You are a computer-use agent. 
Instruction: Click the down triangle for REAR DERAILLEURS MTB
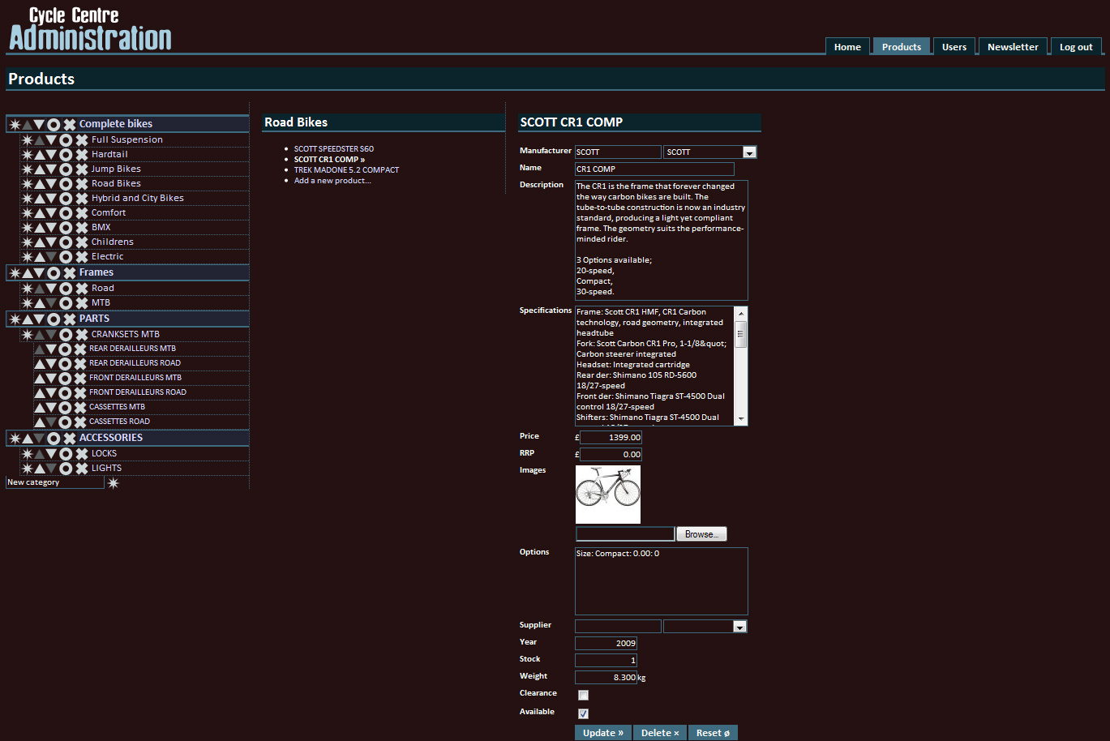51,349
